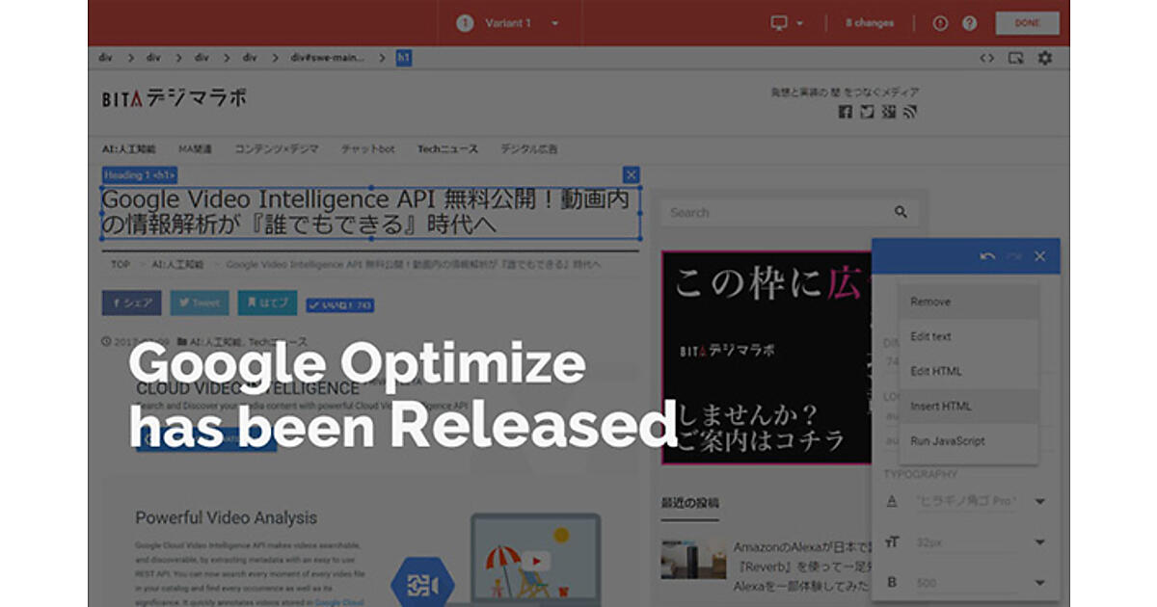Open the device preview dropdown
This screenshot has height=607, width=1157.
(x=787, y=23)
